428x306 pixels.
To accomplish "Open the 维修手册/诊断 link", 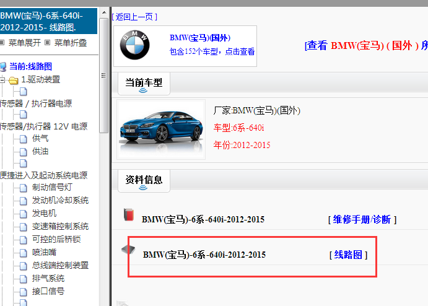I will [x=362, y=219].
